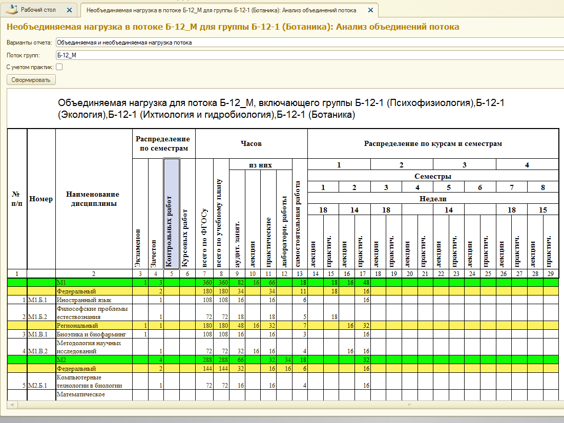Click the М1.В.1 number cell

41,334
